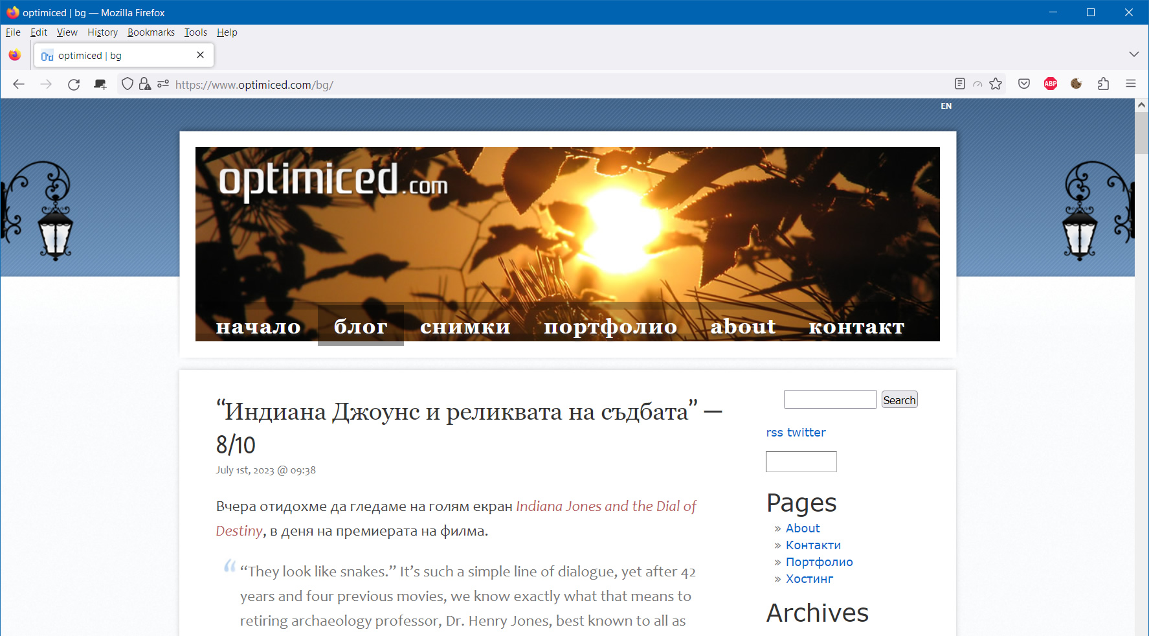Open the Edit menu

coord(39,32)
